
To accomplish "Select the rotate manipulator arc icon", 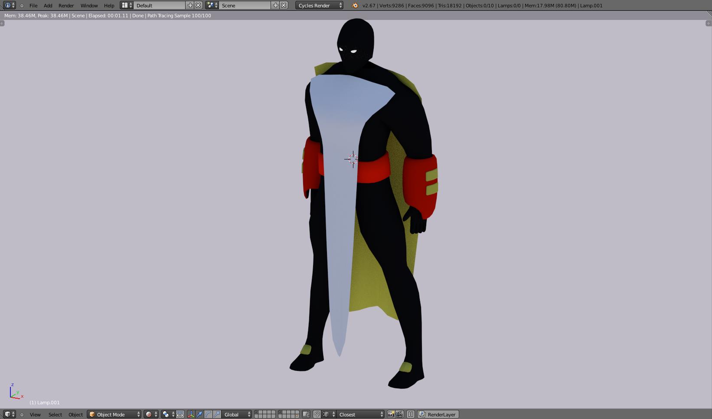I will pos(208,414).
